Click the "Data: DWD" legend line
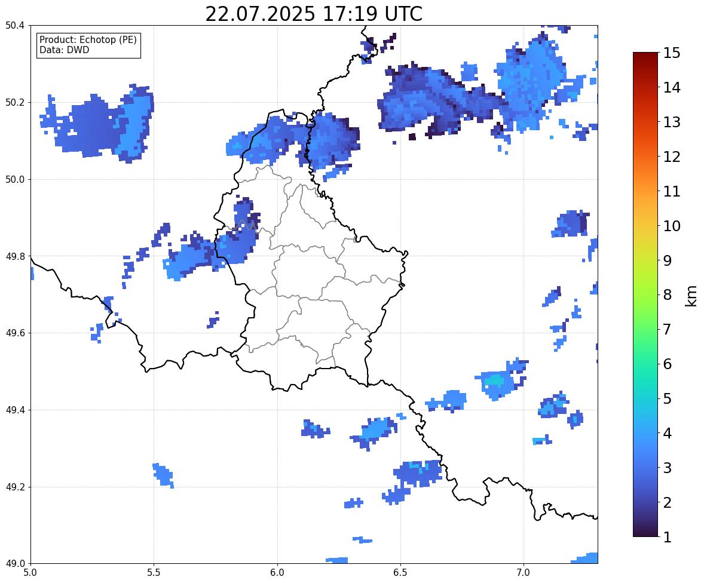704x583 pixels. pyautogui.click(x=64, y=50)
